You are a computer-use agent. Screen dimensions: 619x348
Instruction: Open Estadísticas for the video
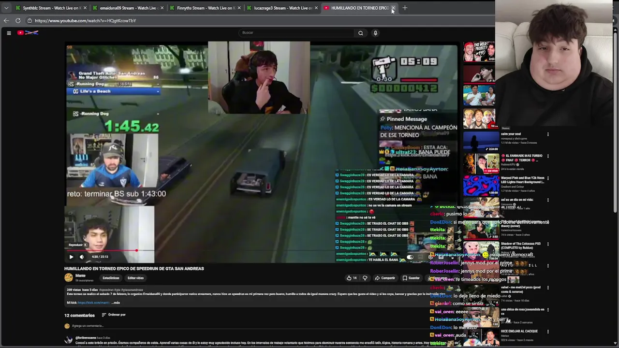(111, 278)
